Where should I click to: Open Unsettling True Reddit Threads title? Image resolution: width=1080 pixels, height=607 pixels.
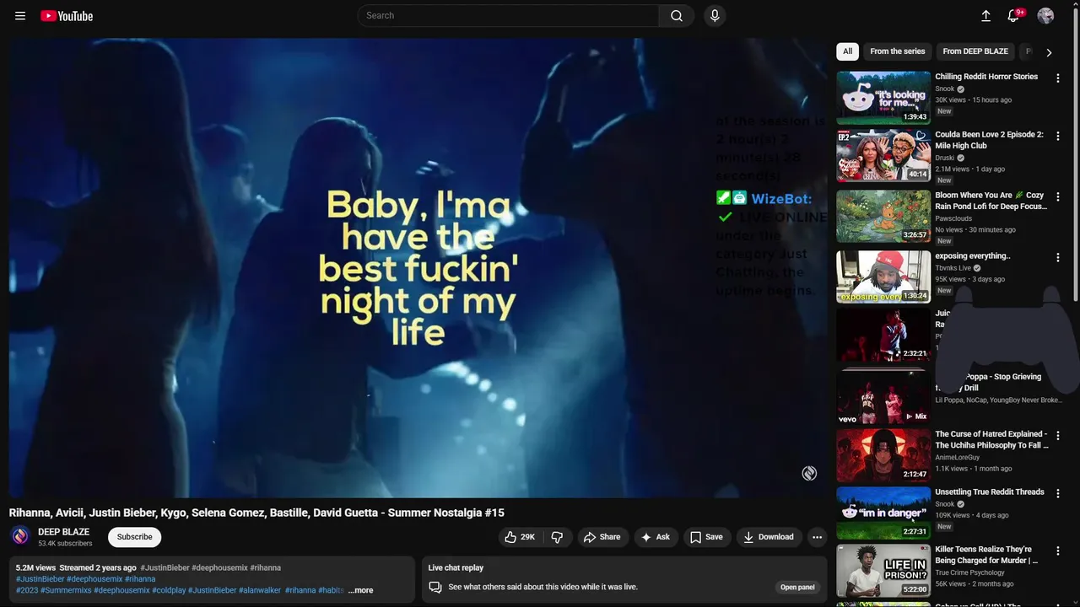990,492
